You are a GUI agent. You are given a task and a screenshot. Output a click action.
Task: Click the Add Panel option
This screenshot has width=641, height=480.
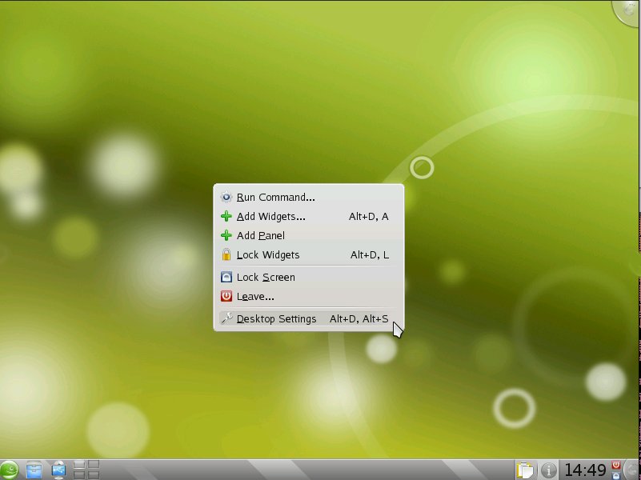260,235
